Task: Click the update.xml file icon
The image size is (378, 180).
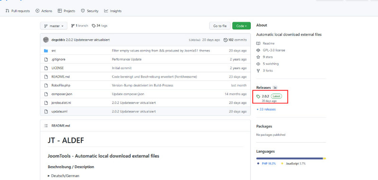Action: click(46, 111)
